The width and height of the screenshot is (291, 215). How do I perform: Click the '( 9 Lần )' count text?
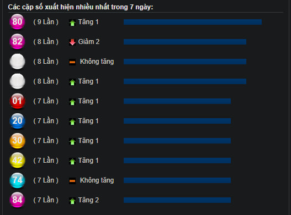(46, 22)
